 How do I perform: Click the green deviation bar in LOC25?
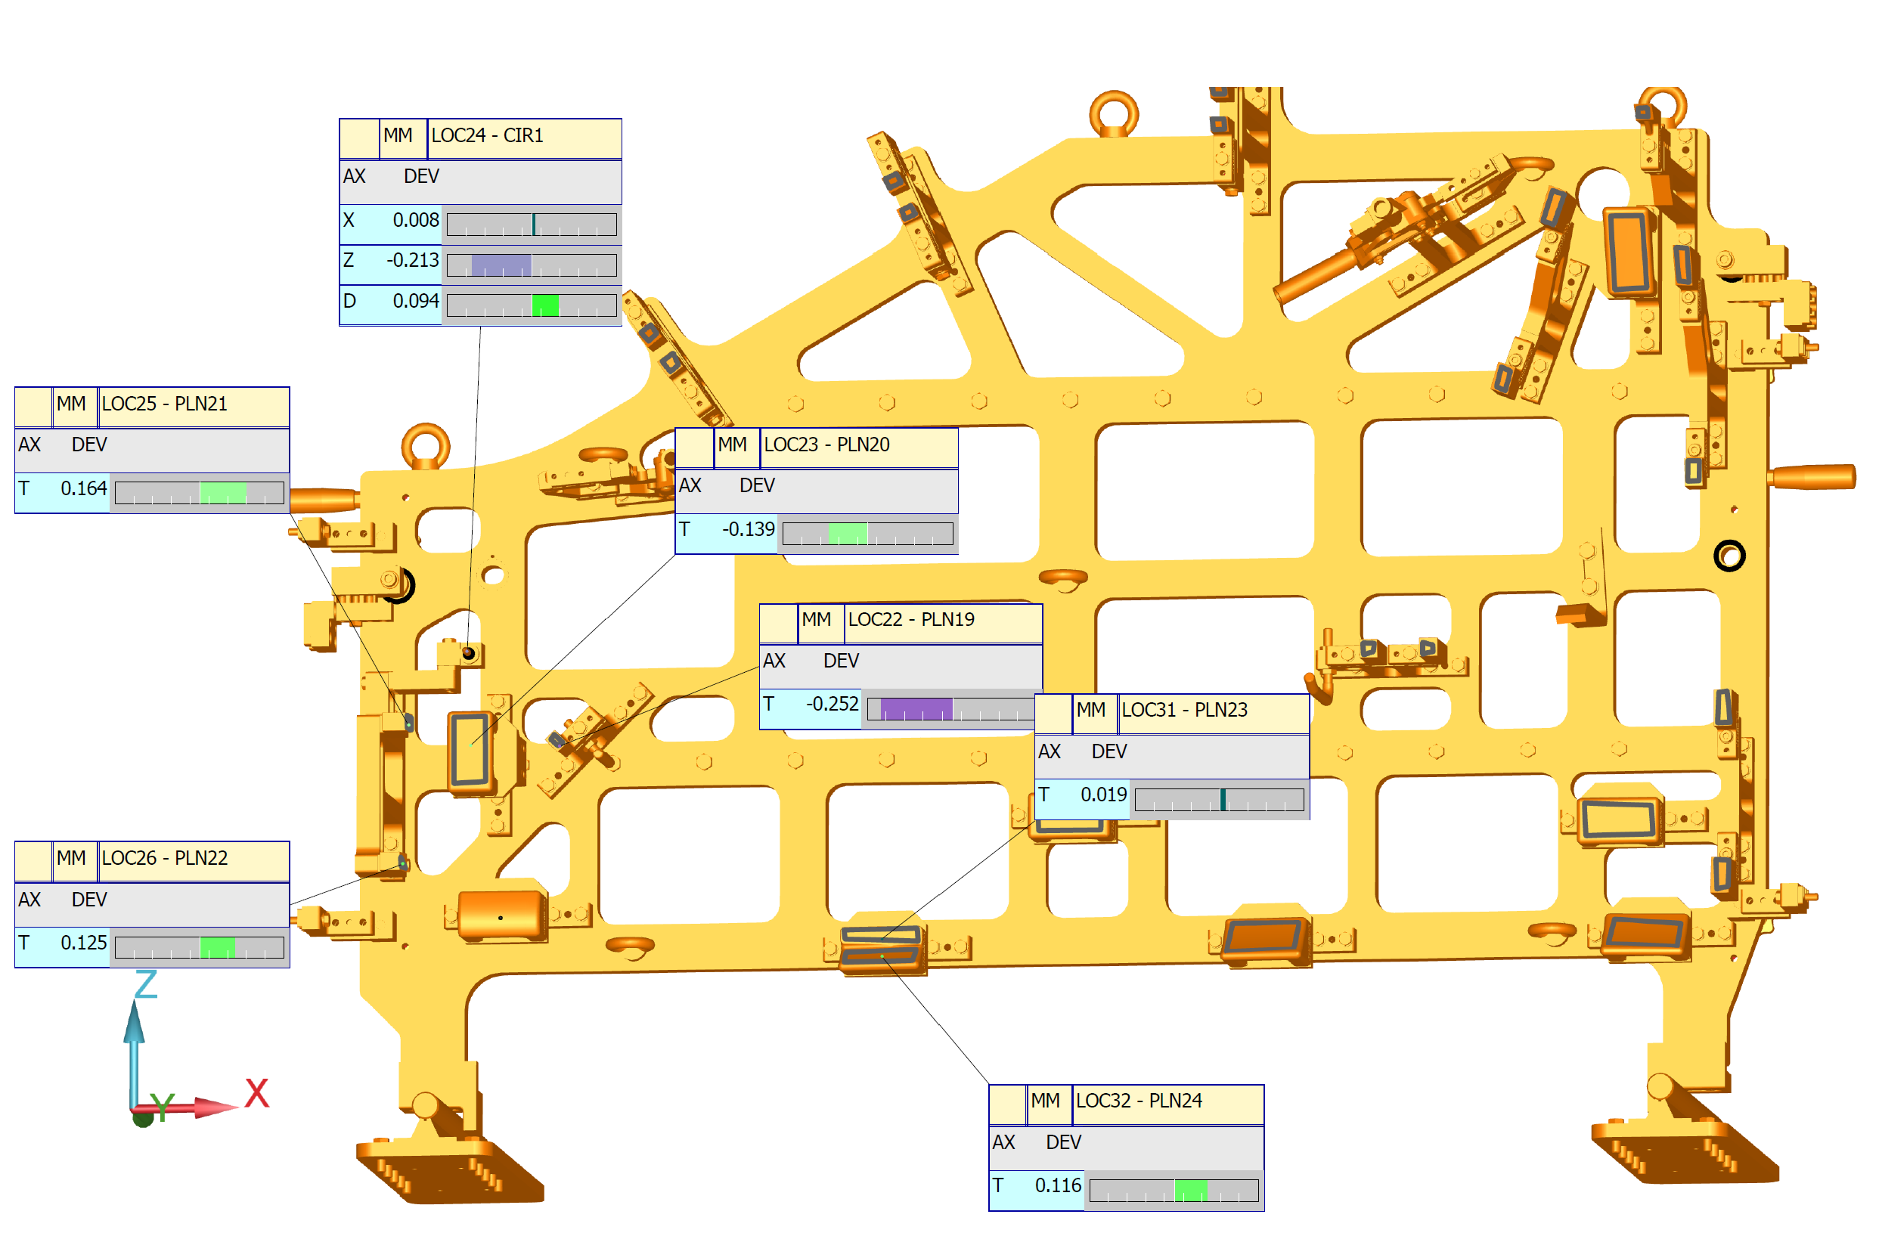(x=222, y=494)
